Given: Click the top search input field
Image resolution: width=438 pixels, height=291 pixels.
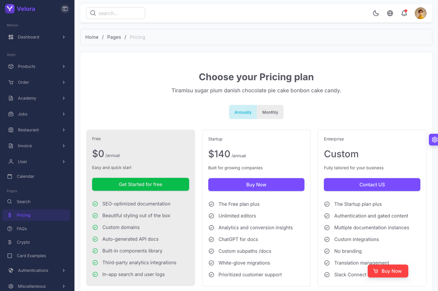Looking at the screenshot, I should (120, 13).
